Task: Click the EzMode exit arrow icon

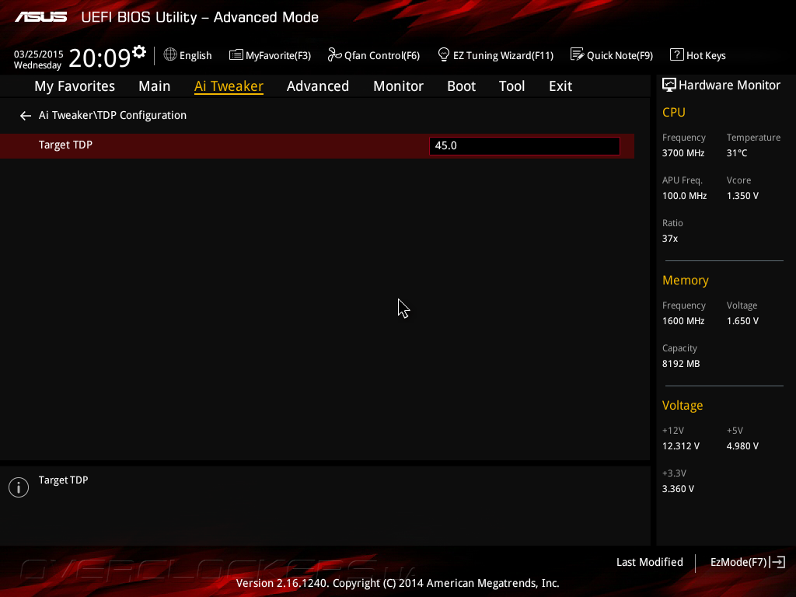Action: pyautogui.click(x=777, y=562)
